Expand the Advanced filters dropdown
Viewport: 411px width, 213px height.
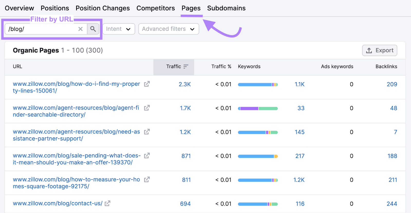(169, 29)
